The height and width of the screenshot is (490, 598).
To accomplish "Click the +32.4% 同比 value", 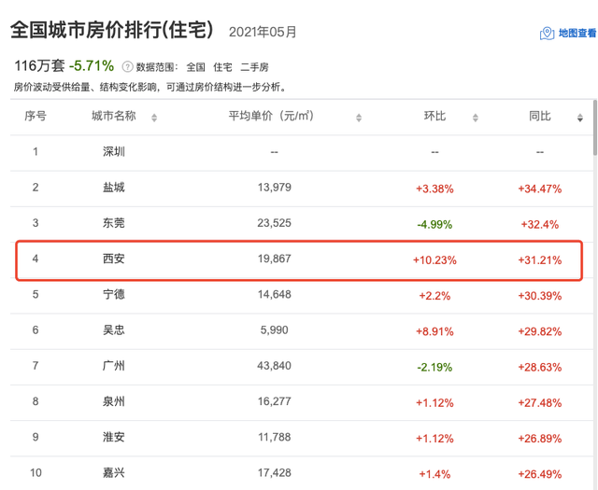I will click(540, 224).
